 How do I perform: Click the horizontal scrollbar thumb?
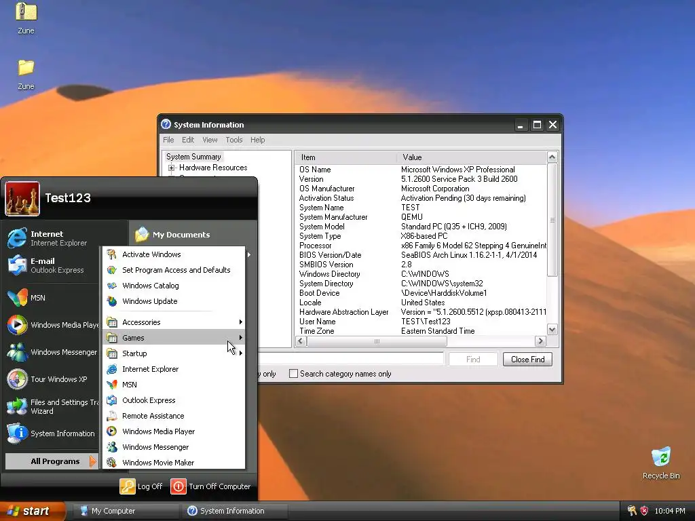click(377, 341)
